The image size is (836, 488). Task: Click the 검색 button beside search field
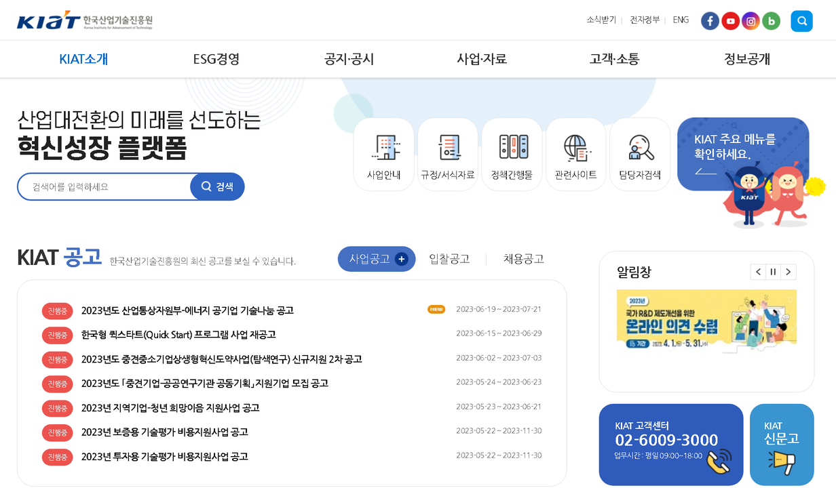coord(217,186)
